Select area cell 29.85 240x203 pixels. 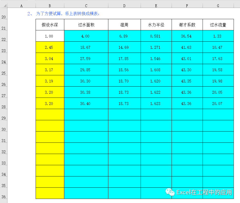[x=86, y=70]
